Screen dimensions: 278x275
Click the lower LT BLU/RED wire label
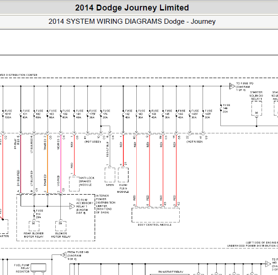coord(32,178)
